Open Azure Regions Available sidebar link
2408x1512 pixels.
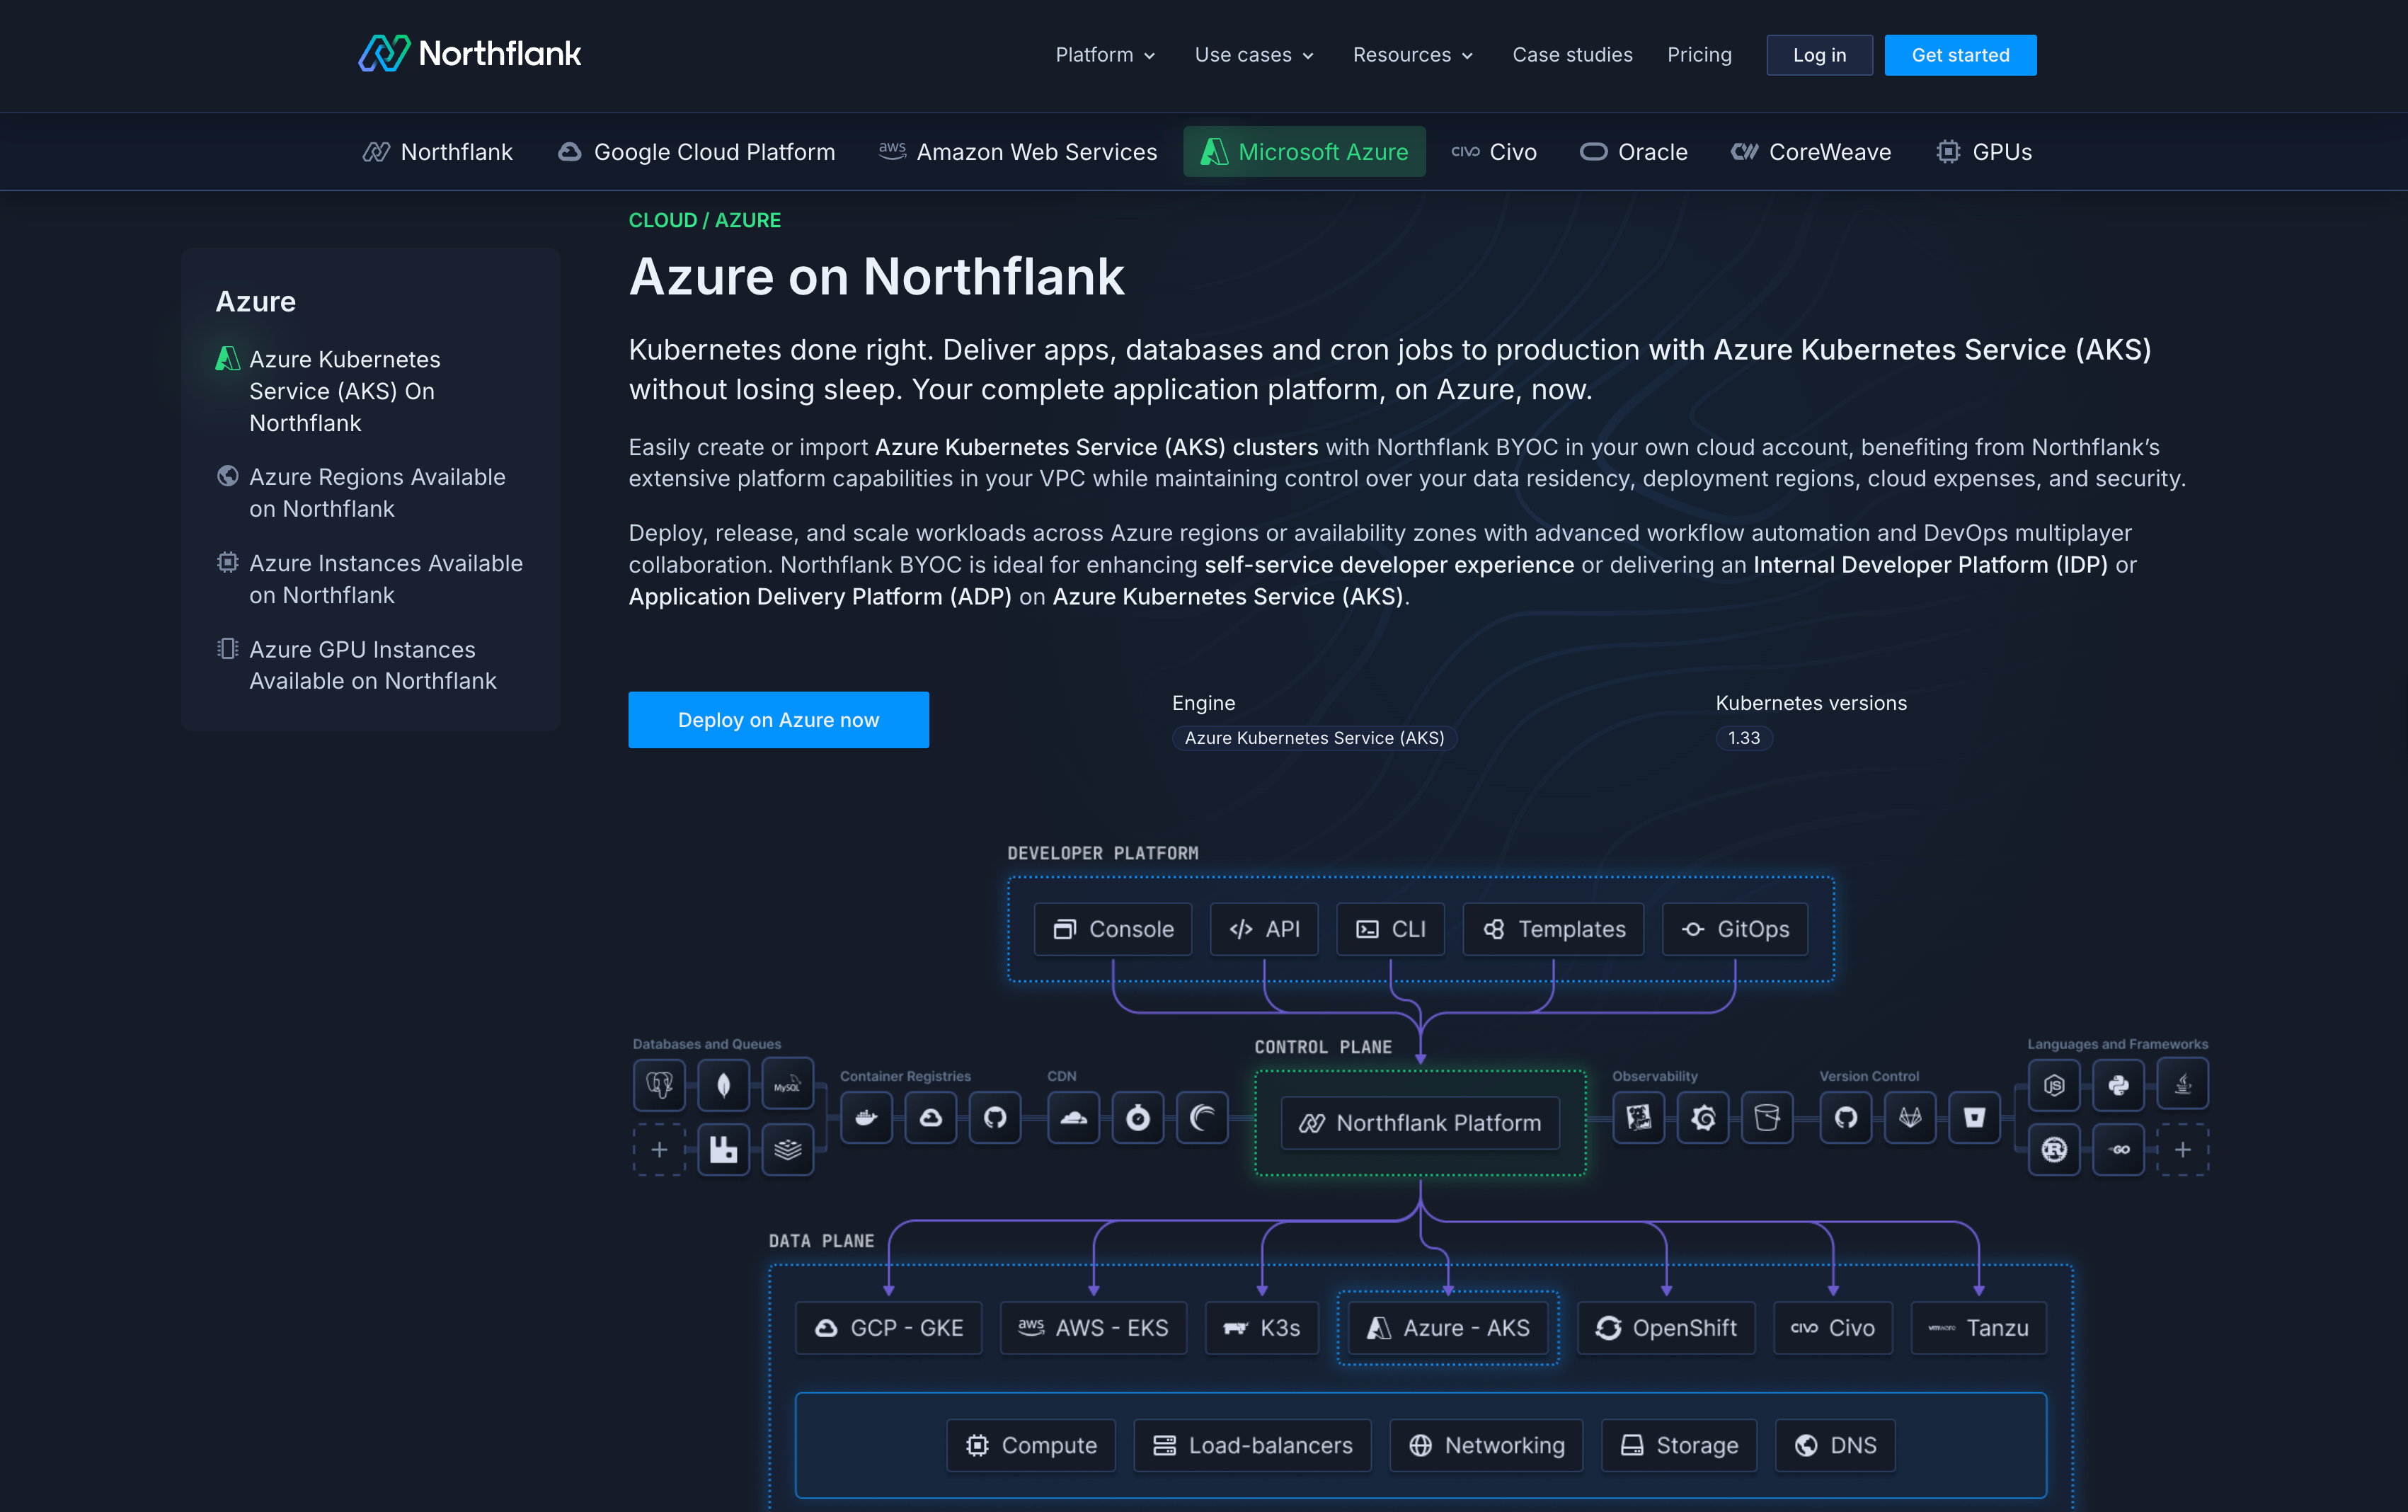click(x=376, y=492)
